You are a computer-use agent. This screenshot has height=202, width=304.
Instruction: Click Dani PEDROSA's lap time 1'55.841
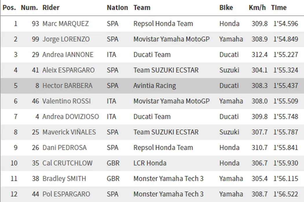pos(285,147)
